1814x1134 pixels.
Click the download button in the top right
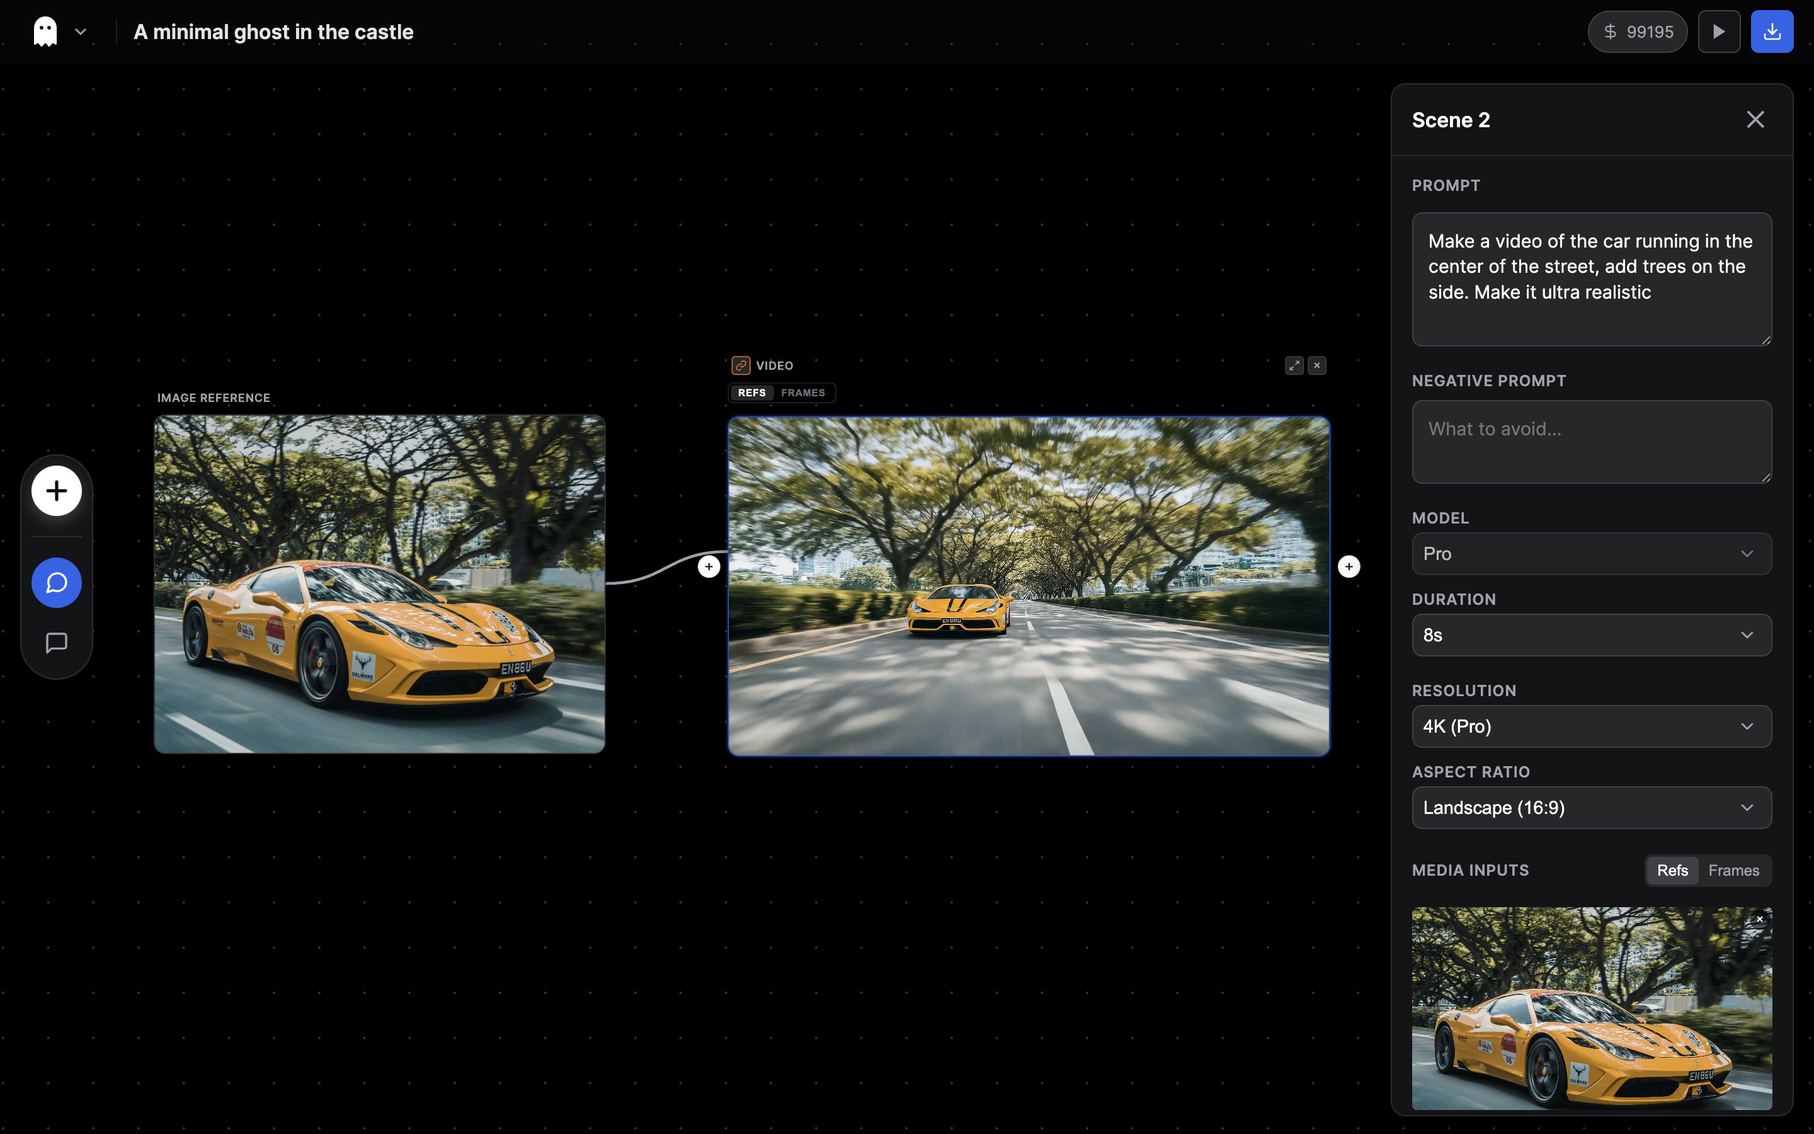coord(1772,31)
